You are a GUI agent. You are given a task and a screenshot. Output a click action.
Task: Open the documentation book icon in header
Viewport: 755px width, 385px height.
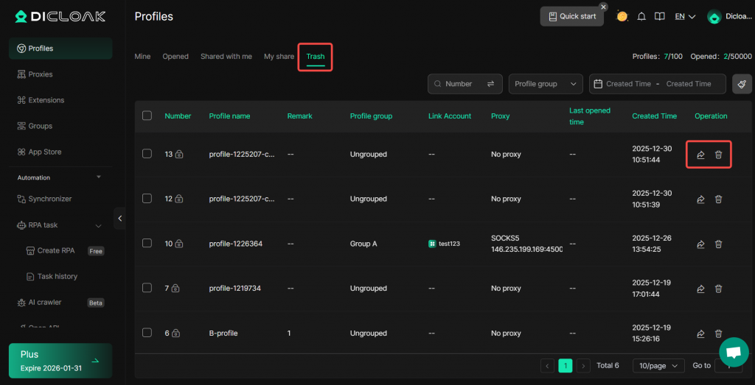click(x=660, y=16)
